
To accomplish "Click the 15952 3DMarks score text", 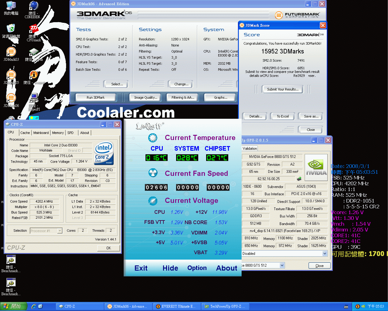I will (x=283, y=51).
